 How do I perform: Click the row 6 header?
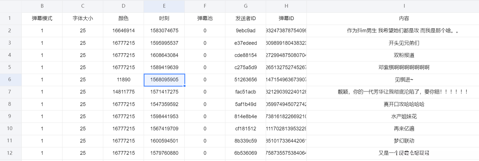(x=10, y=80)
